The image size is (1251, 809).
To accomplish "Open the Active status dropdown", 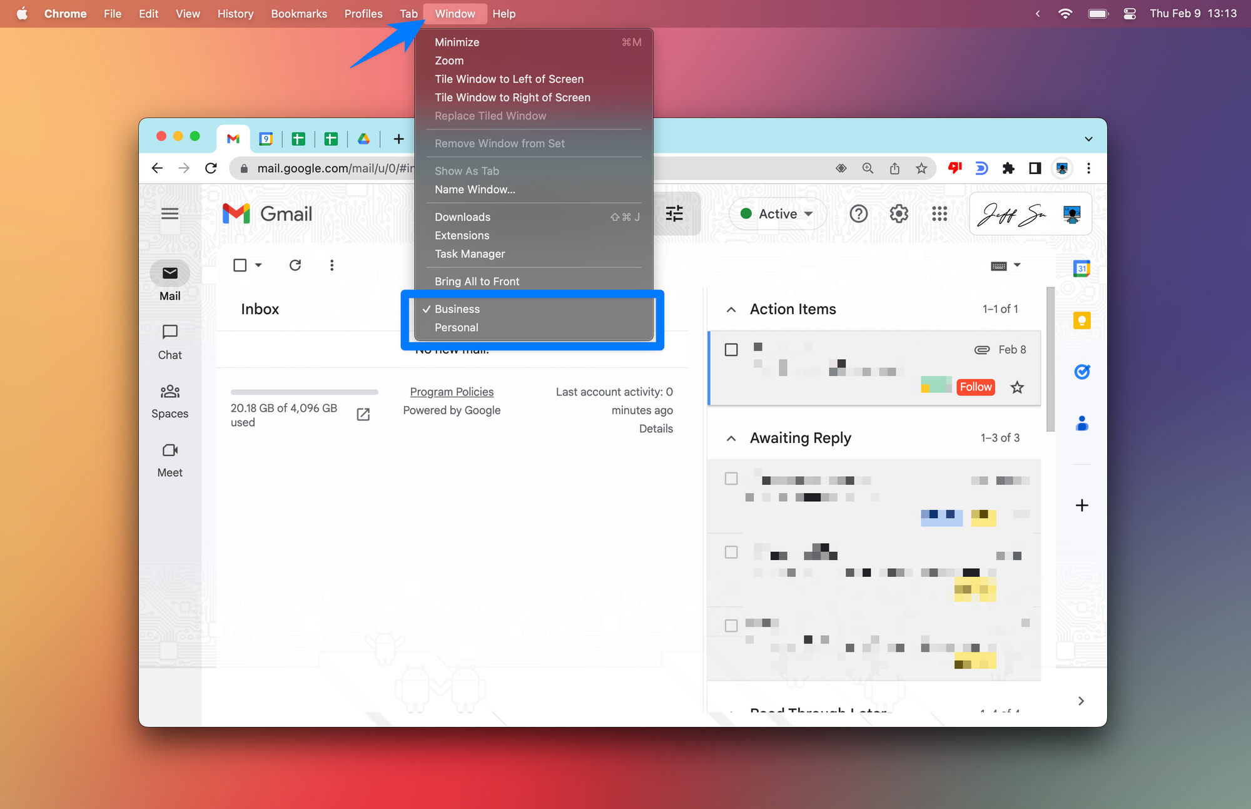I will (777, 213).
